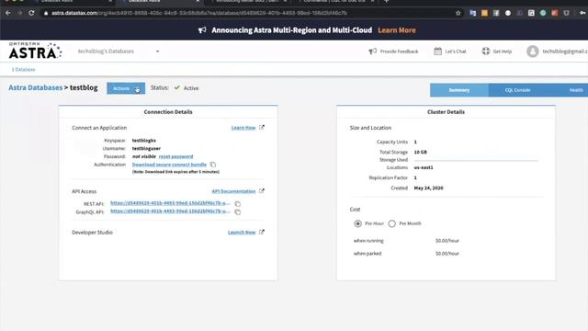This screenshot has width=588, height=331.
Task: Open the user avatar icon
Action: pos(533,51)
